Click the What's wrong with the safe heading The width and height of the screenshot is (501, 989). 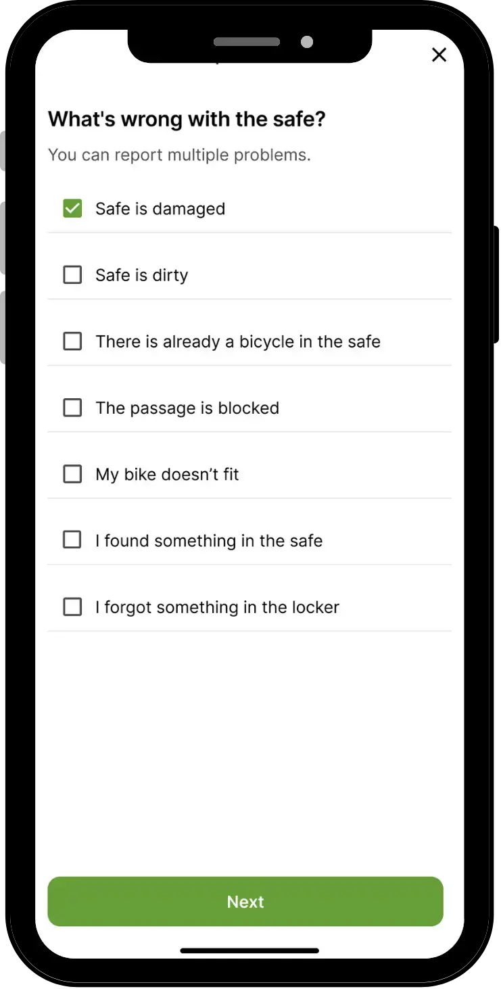point(187,119)
